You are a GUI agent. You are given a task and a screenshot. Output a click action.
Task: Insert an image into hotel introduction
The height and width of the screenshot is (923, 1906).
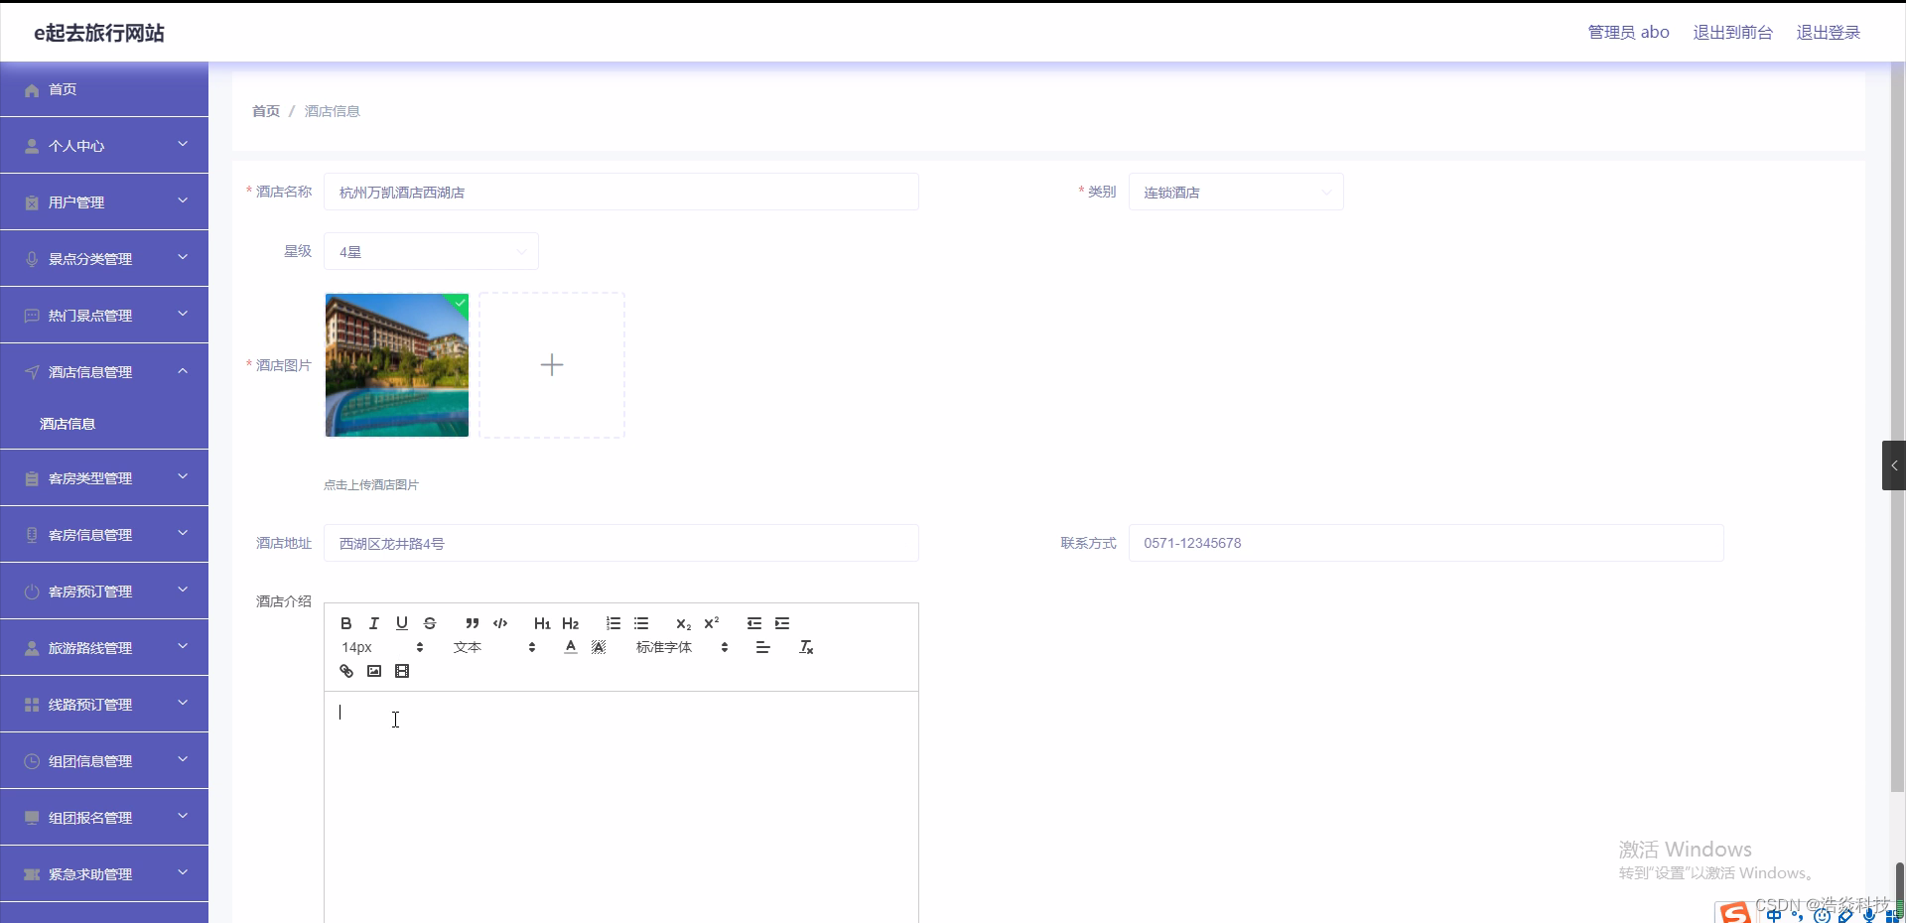pyautogui.click(x=373, y=671)
